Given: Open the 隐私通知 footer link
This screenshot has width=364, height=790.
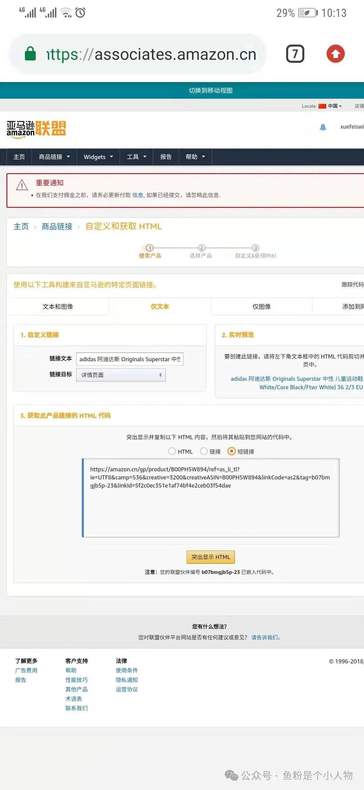Looking at the screenshot, I should pos(127,680).
